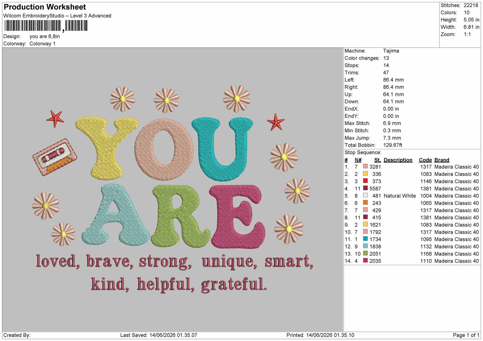The width and height of the screenshot is (483, 341).
Task: Select the Height value '5.05 in'
Action: [x=471, y=20]
